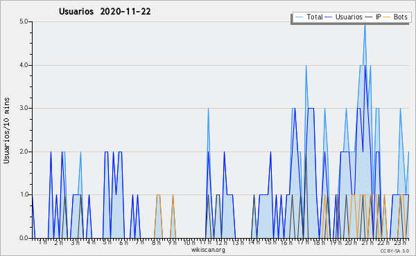Screen dimensions: 416x256
Task: Click the 21 h x-axis label
Action: (367, 242)
